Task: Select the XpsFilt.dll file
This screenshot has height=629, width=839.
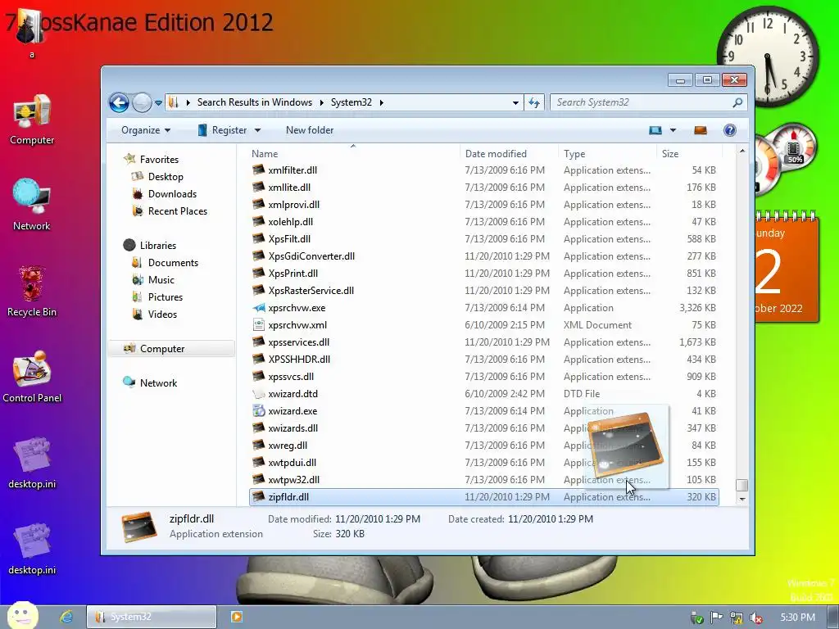Action: (x=289, y=238)
